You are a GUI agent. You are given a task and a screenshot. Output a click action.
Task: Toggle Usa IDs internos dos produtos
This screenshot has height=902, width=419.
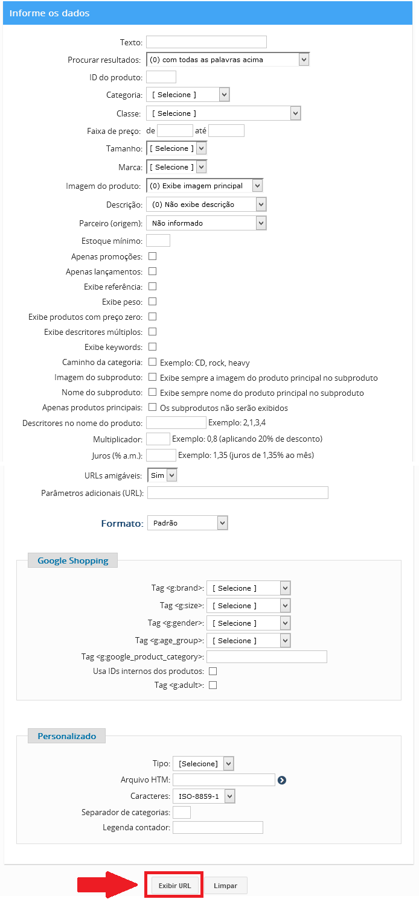click(x=213, y=671)
